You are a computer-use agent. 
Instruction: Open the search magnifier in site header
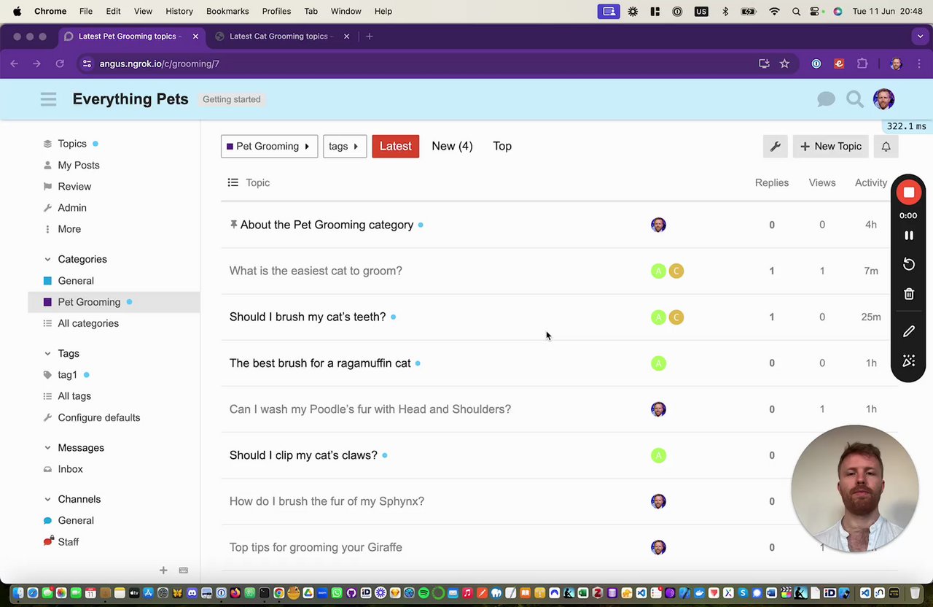pyautogui.click(x=855, y=99)
